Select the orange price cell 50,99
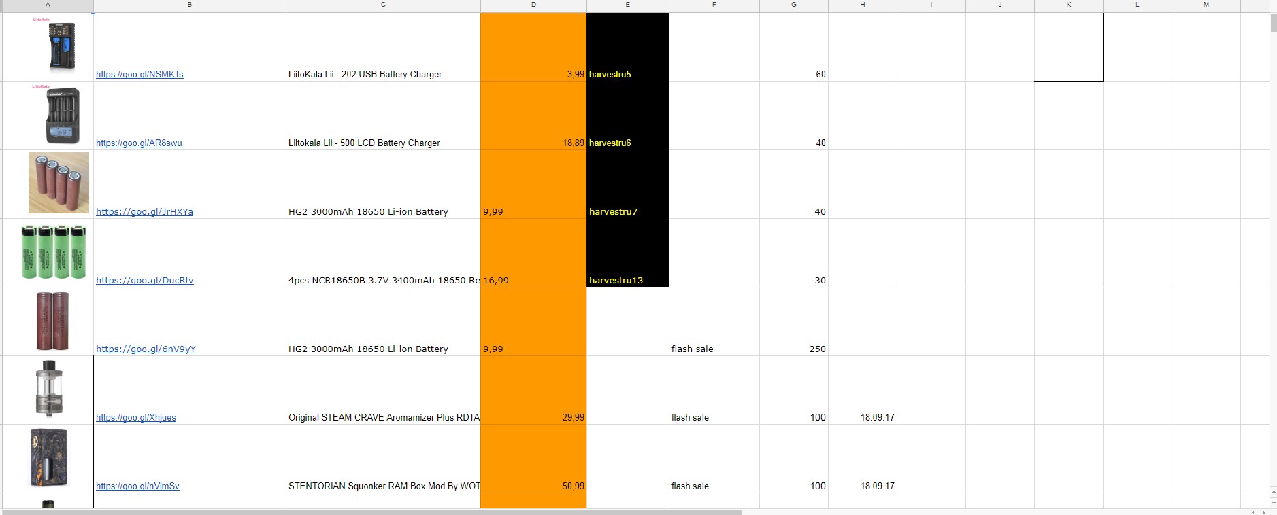The image size is (1277, 515). tap(533, 459)
